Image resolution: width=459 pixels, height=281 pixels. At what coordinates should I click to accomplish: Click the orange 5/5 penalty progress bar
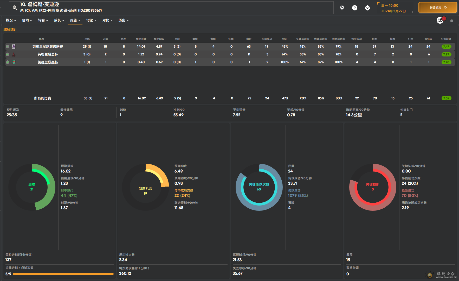point(63,274)
